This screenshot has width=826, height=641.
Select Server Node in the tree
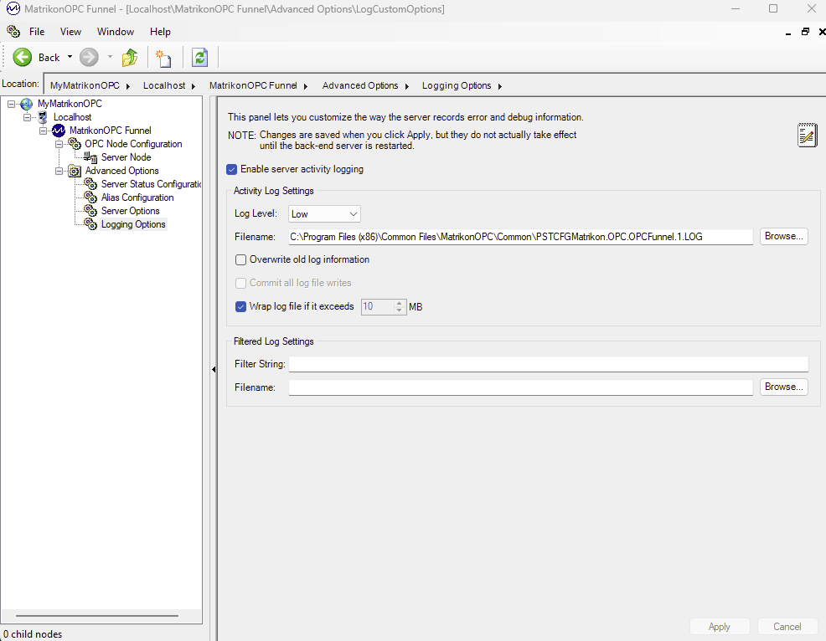click(126, 156)
